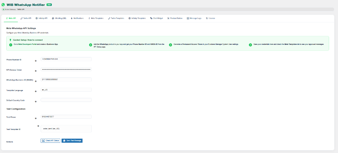The height and width of the screenshot is (153, 338).
Task: Click the WhatsApp logo beside WIB WhatsApp Notifier
Action: coord(3,5)
